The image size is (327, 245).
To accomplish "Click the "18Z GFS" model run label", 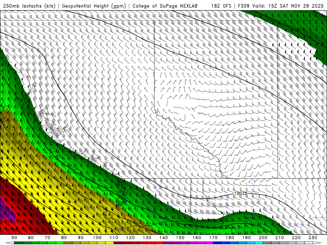I will [221, 6].
